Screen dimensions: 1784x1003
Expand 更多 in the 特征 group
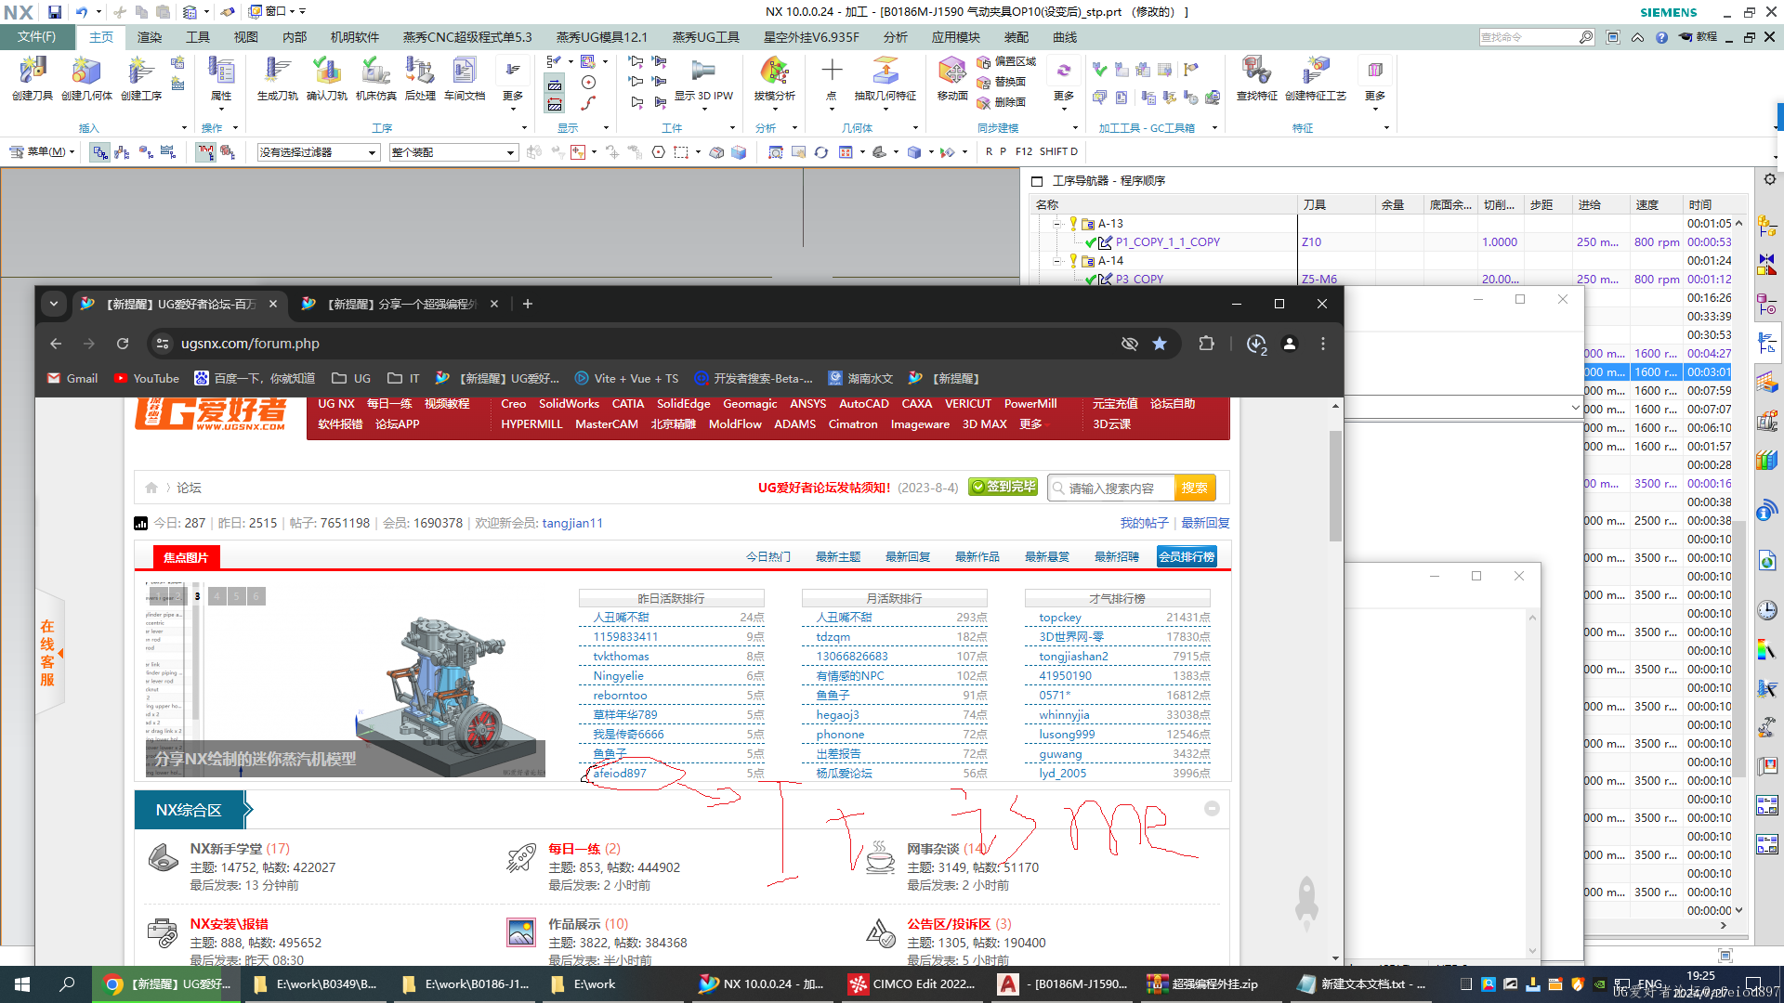(1375, 83)
